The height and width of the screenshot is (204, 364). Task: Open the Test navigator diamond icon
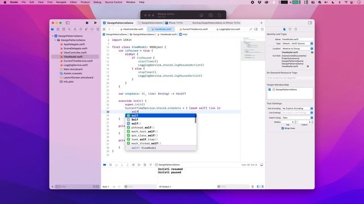coord(81,29)
